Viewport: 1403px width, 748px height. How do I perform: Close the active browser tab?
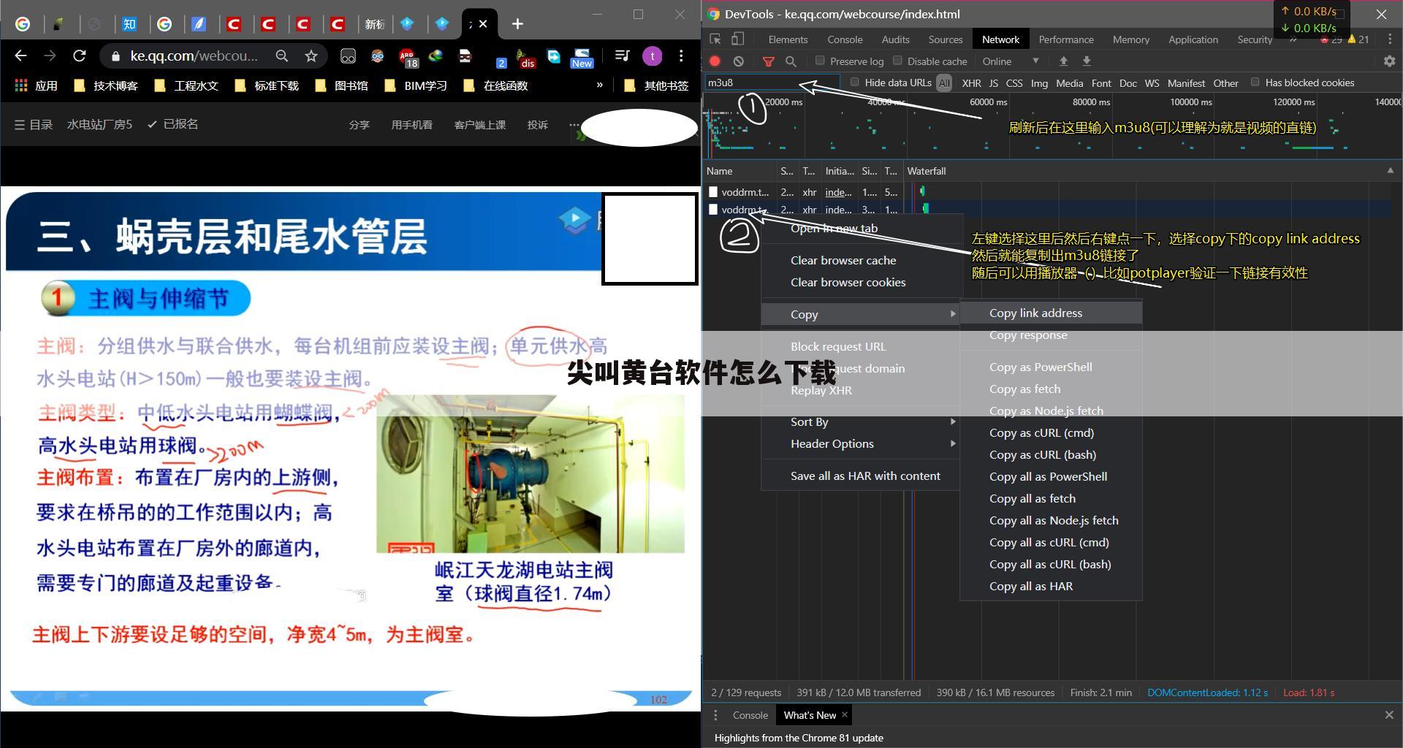tap(483, 24)
